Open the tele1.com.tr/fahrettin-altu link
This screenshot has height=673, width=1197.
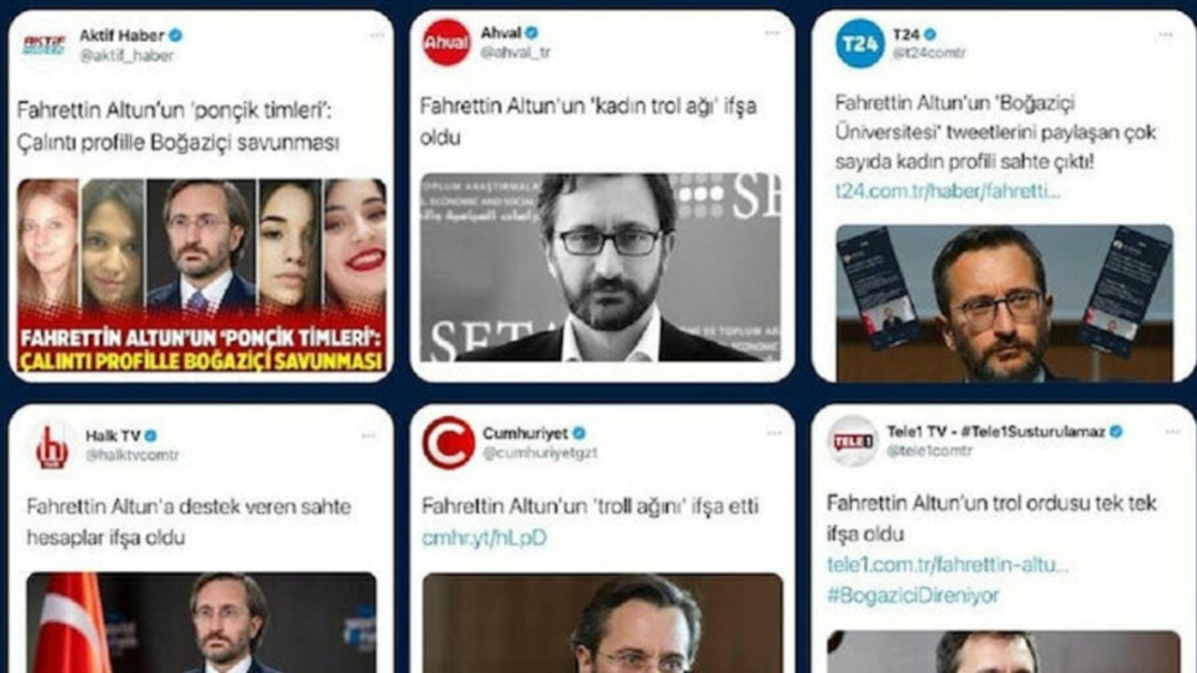tap(946, 566)
